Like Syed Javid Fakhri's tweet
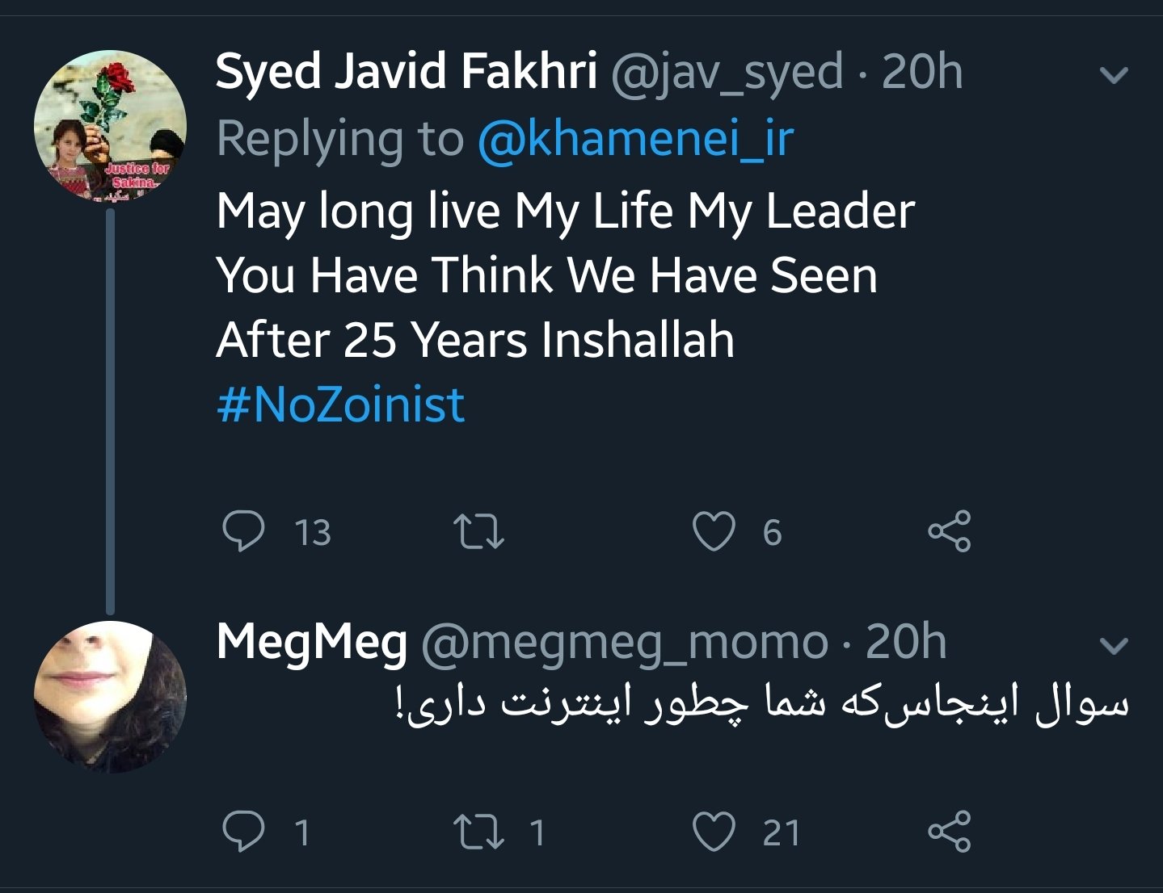This screenshot has height=893, width=1163. tap(714, 532)
